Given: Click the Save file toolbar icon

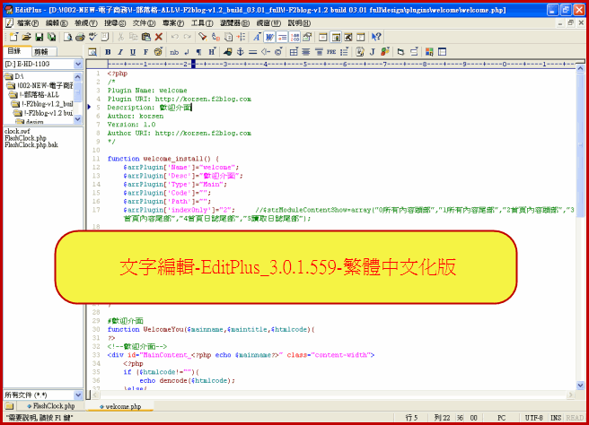Looking at the screenshot, I should click(x=40, y=37).
